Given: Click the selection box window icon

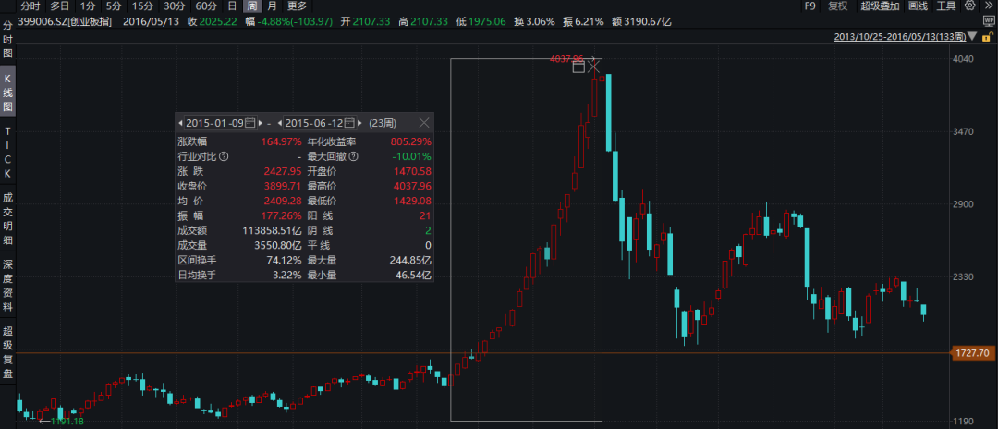Looking at the screenshot, I should pyautogui.click(x=578, y=67).
